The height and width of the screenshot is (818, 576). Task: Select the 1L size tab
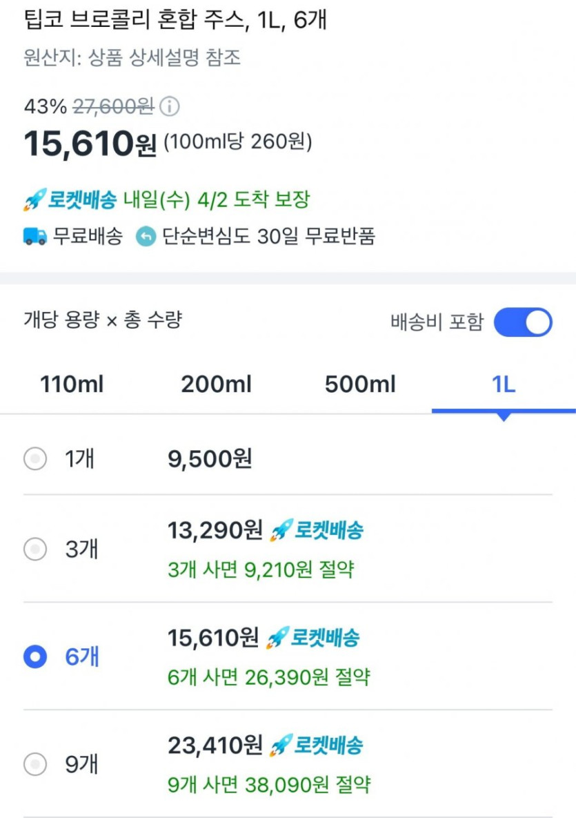(x=504, y=384)
